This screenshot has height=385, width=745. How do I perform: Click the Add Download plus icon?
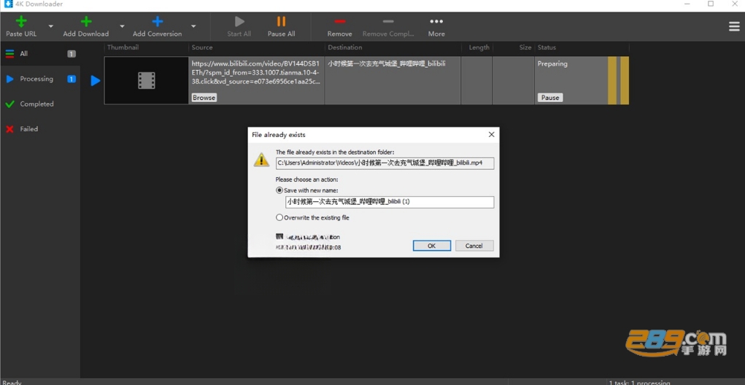pos(86,21)
